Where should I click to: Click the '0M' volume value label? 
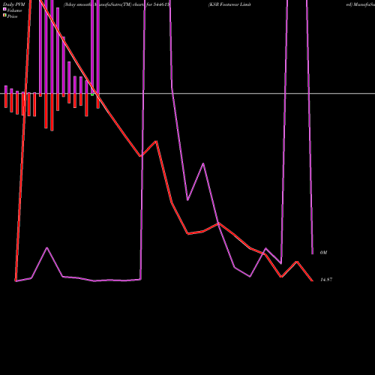[x=323, y=253]
